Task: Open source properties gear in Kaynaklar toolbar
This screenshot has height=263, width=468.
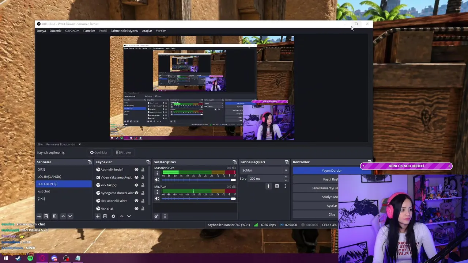Action: point(113,216)
